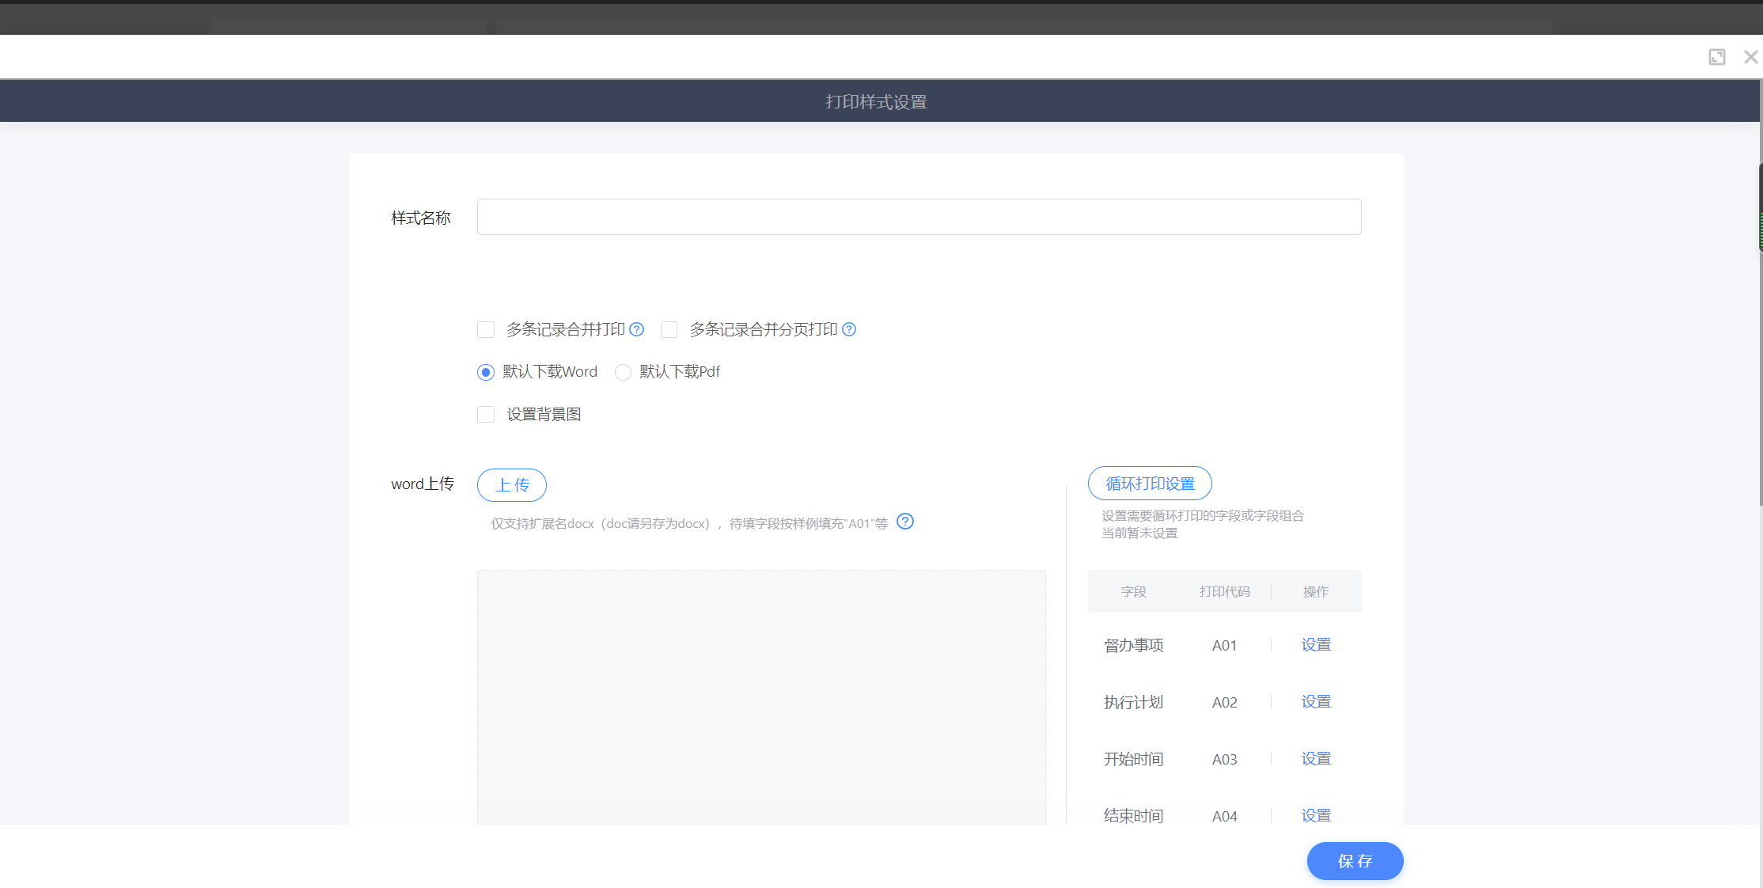
Task: Click help icon after docx upload hint
Action: click(x=905, y=522)
